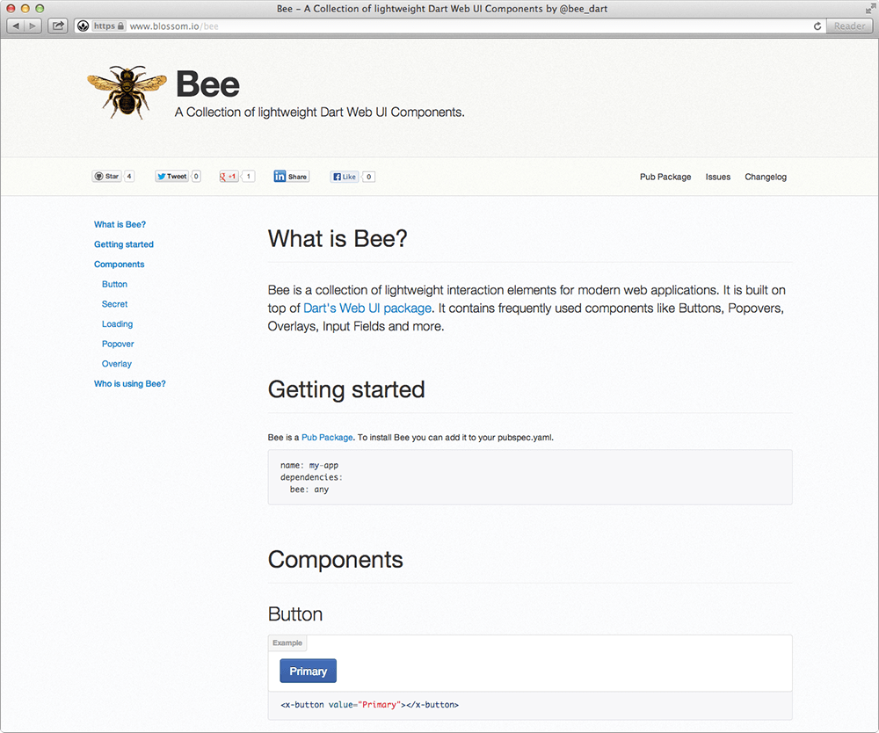879x733 pixels.
Task: Open Issues in top navigation
Action: pyautogui.click(x=717, y=177)
